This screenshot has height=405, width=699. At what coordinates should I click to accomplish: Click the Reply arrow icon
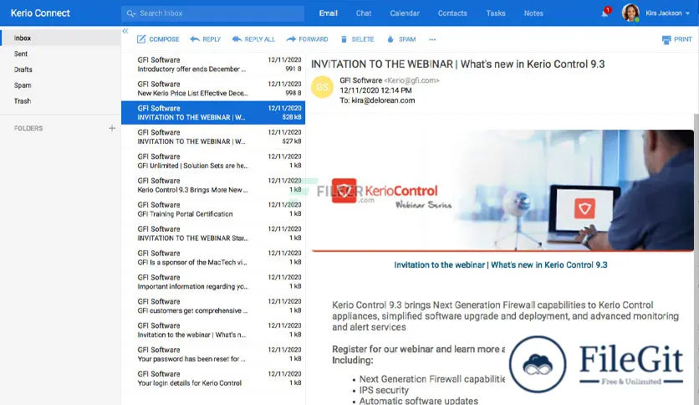[x=195, y=39]
